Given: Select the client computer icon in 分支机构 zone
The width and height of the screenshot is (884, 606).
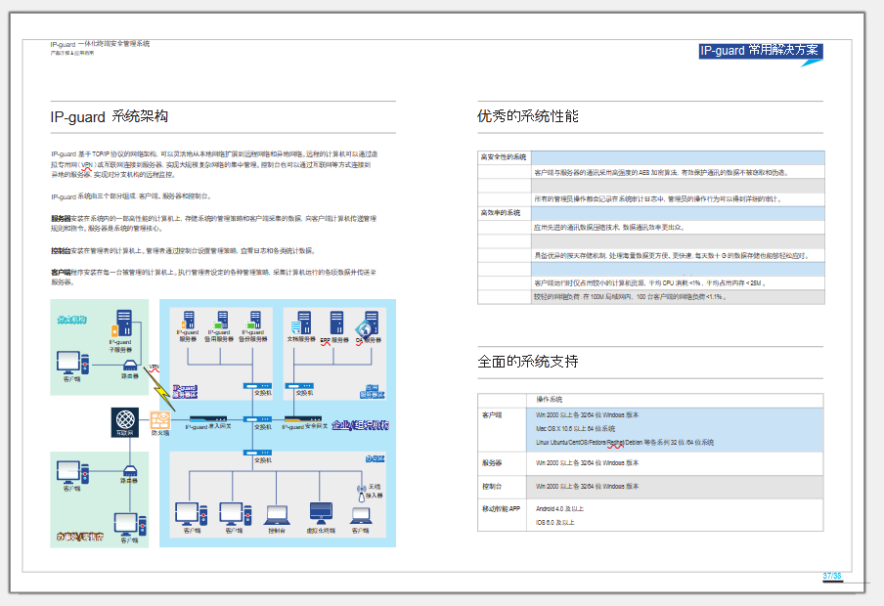Looking at the screenshot, I should tap(72, 363).
